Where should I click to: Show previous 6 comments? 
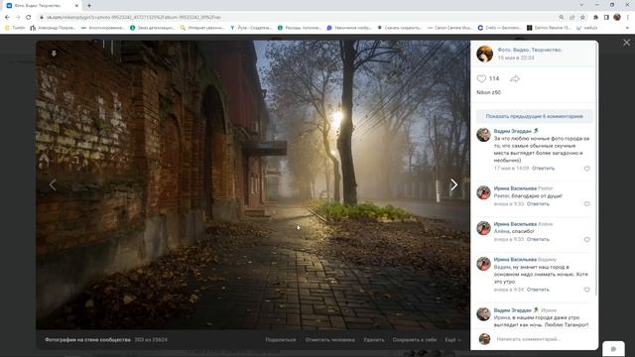[534, 116]
